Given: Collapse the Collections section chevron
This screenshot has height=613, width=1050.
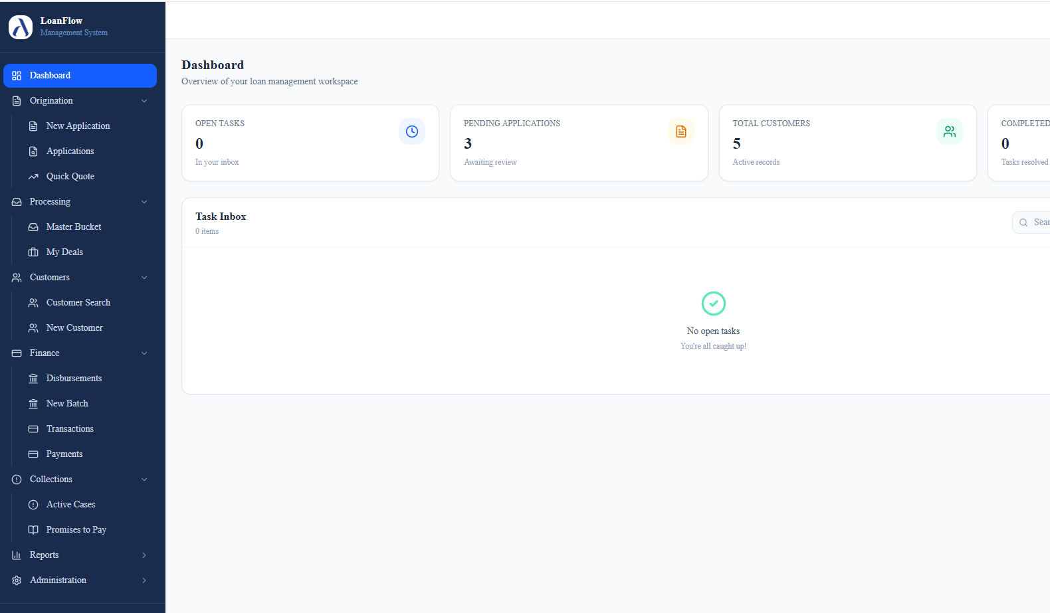Looking at the screenshot, I should 144,480.
